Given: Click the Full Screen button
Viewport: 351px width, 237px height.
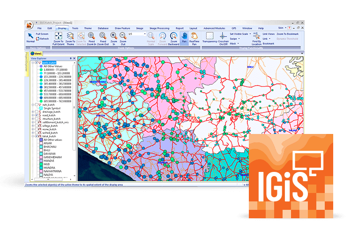Looking at the screenshot, I should coord(42,34).
